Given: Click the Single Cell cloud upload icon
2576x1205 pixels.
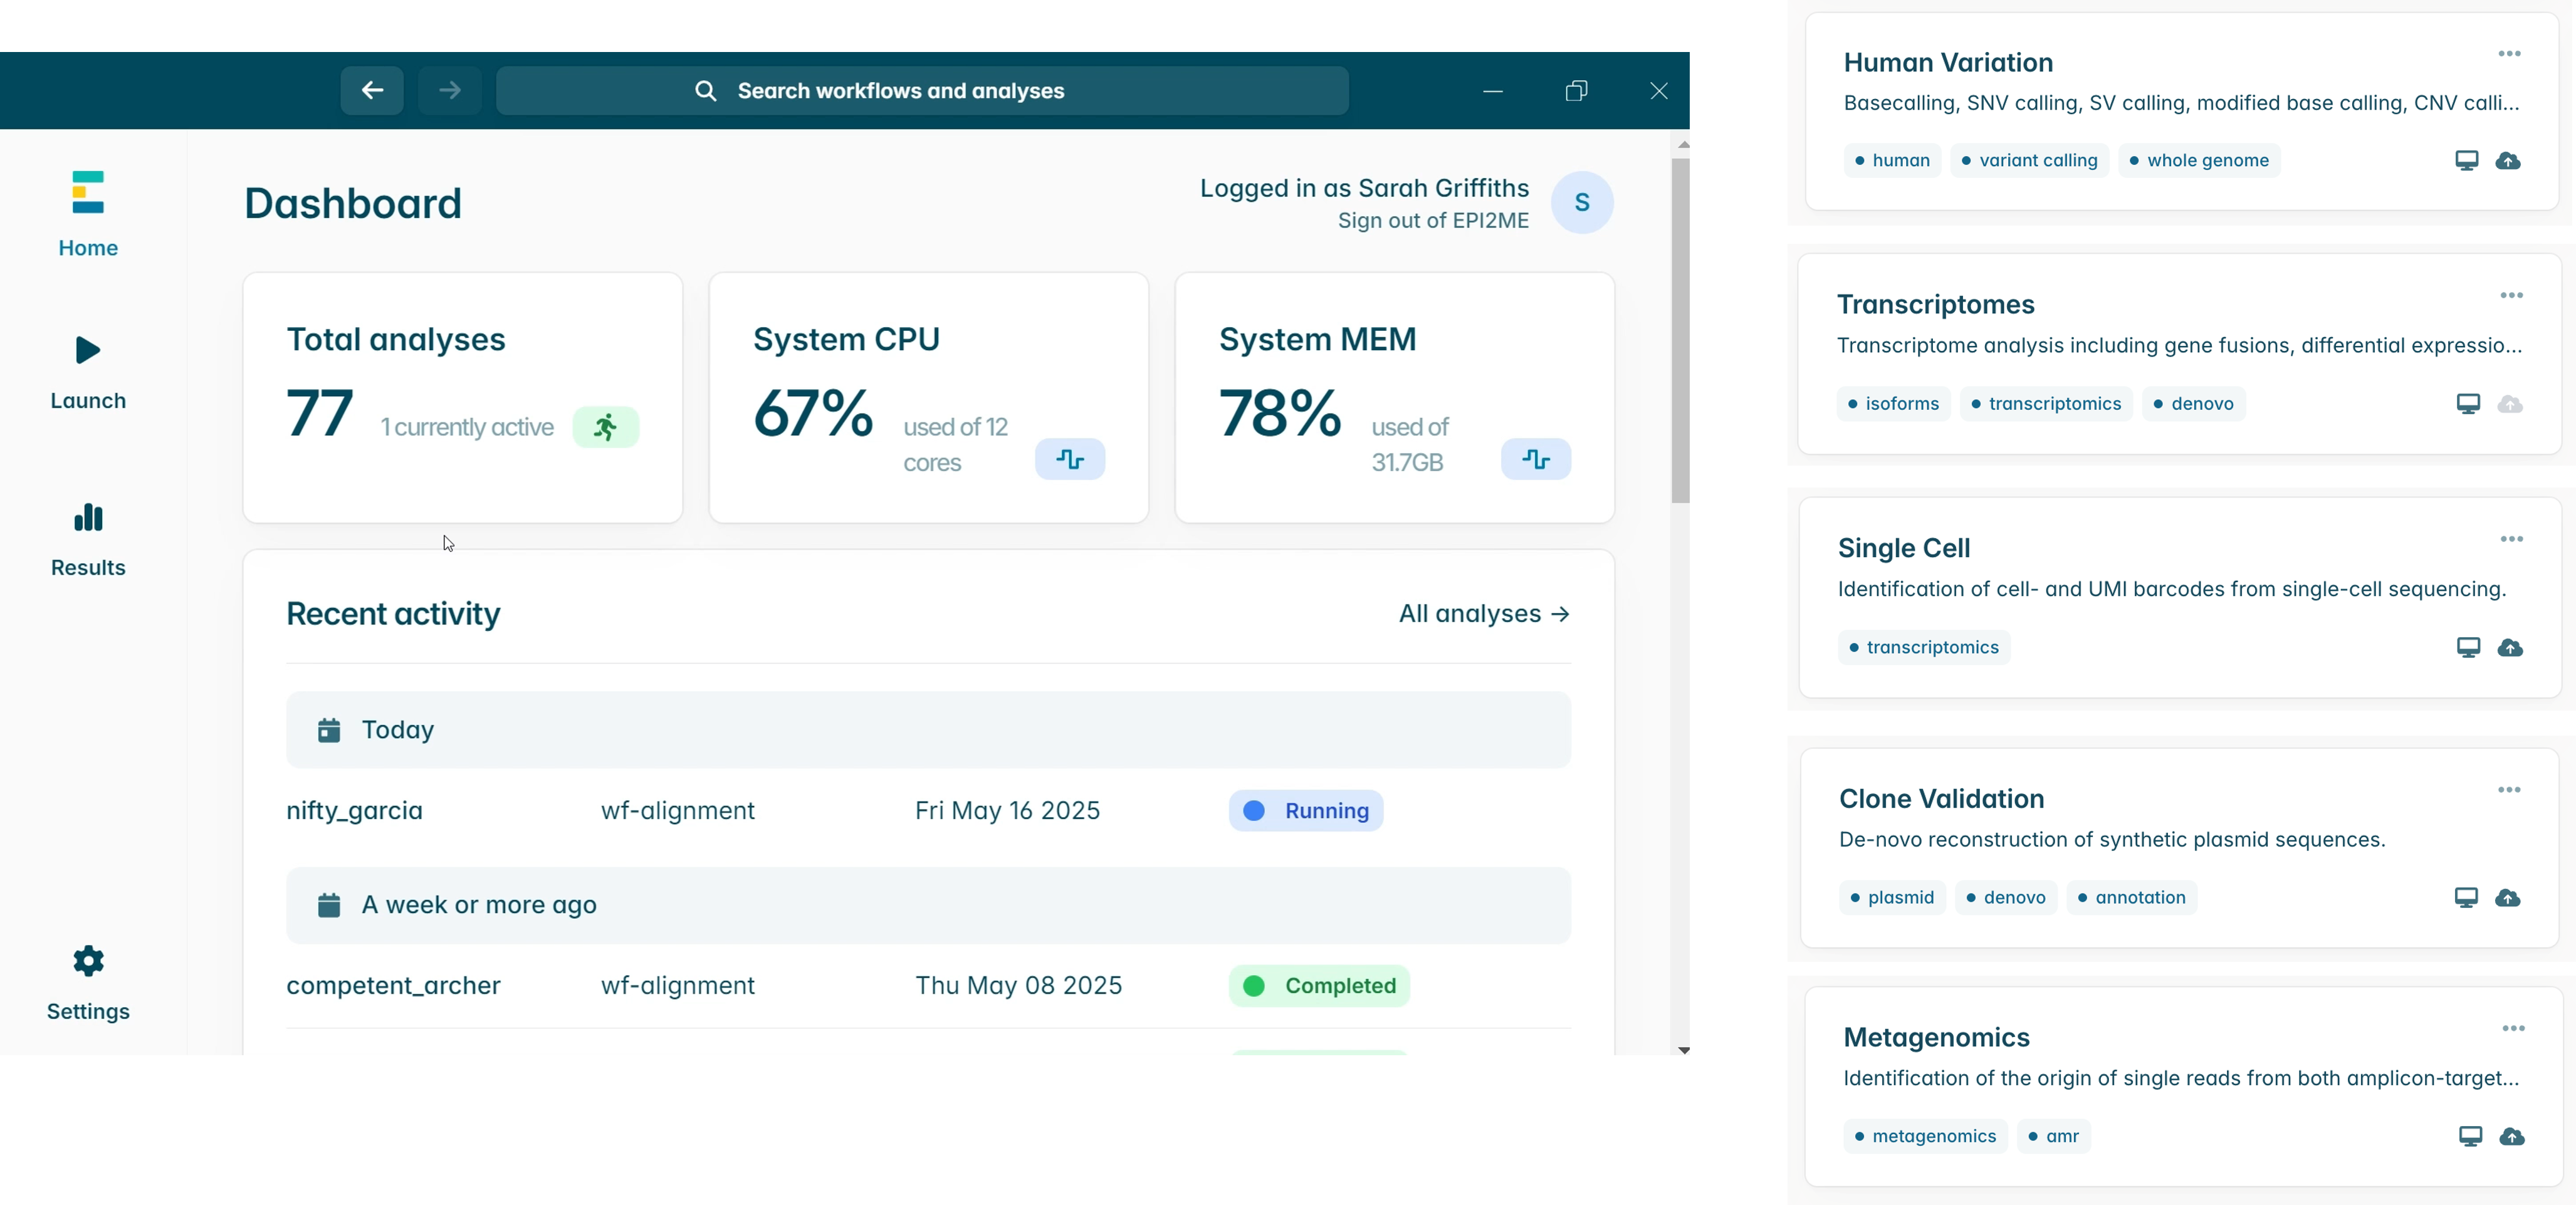Looking at the screenshot, I should [x=2509, y=648].
